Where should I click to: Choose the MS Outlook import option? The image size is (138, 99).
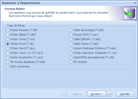[x=78, y=62]
